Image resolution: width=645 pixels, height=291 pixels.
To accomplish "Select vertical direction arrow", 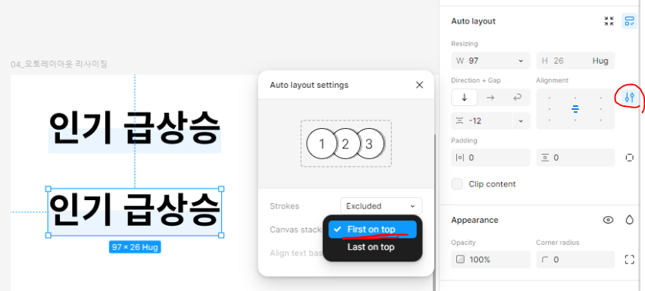I will pyautogui.click(x=465, y=98).
